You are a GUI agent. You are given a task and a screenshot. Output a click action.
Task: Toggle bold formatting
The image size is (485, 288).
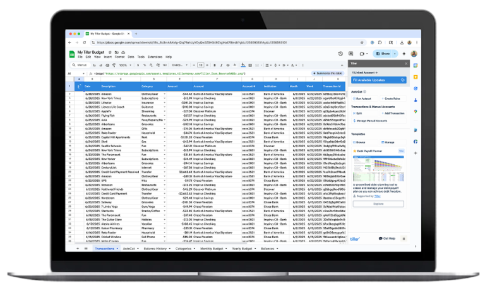[x=215, y=65]
